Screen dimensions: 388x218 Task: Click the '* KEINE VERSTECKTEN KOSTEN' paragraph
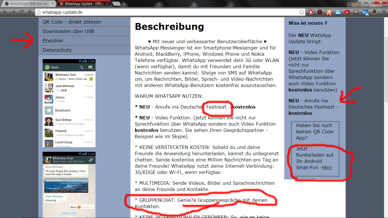click(207, 160)
